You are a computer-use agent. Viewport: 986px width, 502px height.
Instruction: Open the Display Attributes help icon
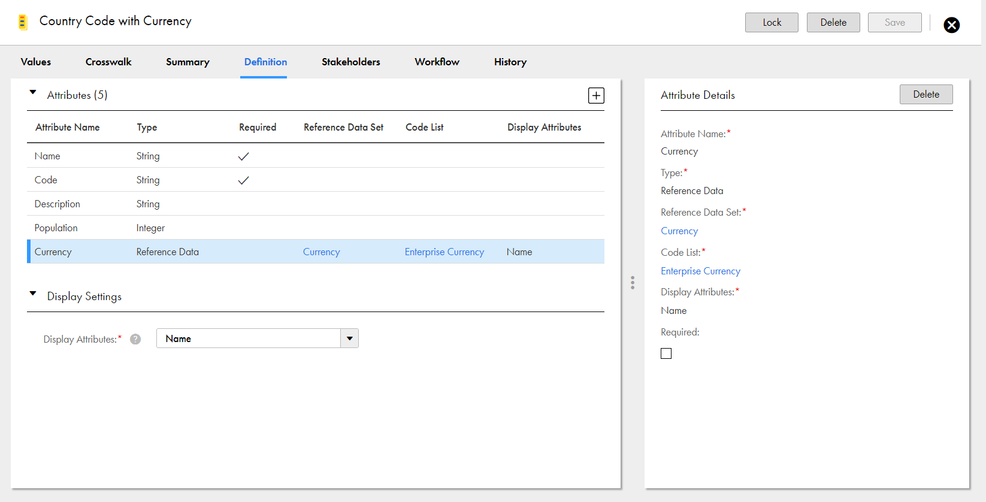coord(135,339)
